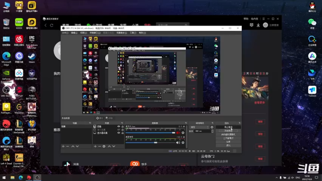Open messages icon in Tencent assistant

click(x=251, y=25)
